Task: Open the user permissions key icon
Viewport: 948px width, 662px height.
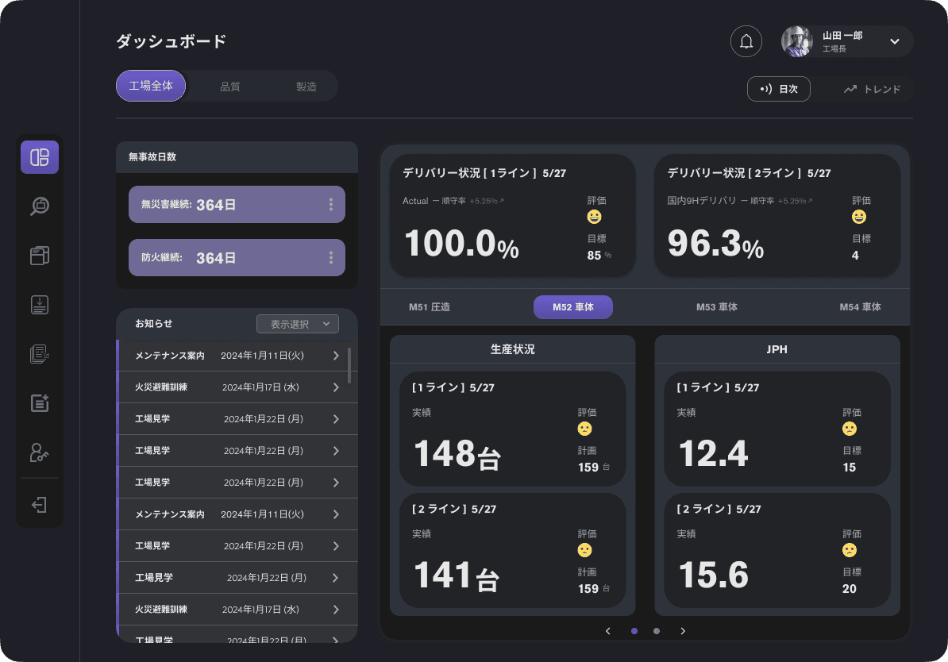Action: tap(40, 453)
